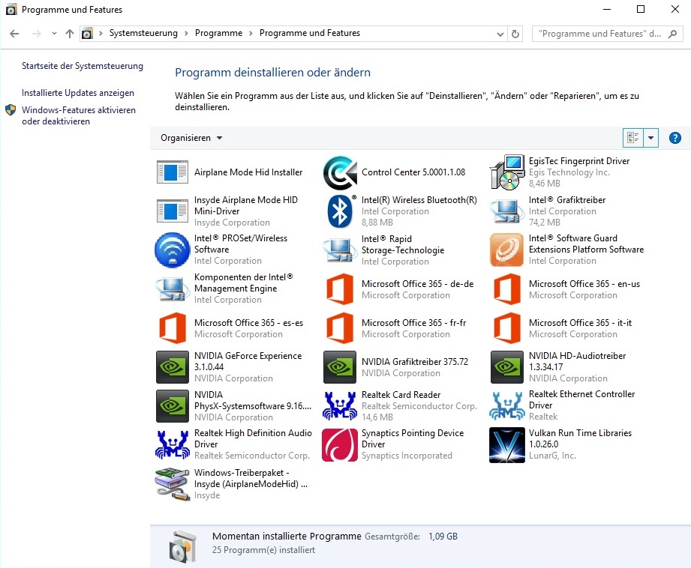Select the EgisTec Fingerprint Driver name
The height and width of the screenshot is (568, 691).
[579, 161]
